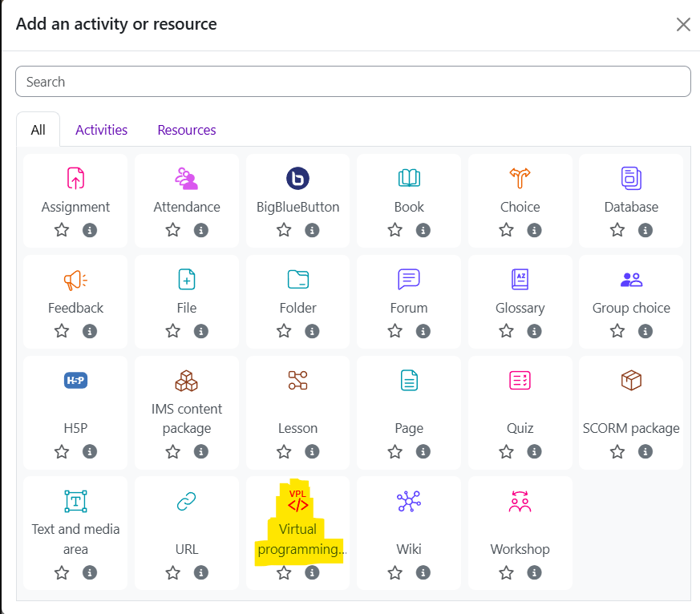Click the Text and media area label
This screenshot has width=700, height=614.
click(75, 539)
